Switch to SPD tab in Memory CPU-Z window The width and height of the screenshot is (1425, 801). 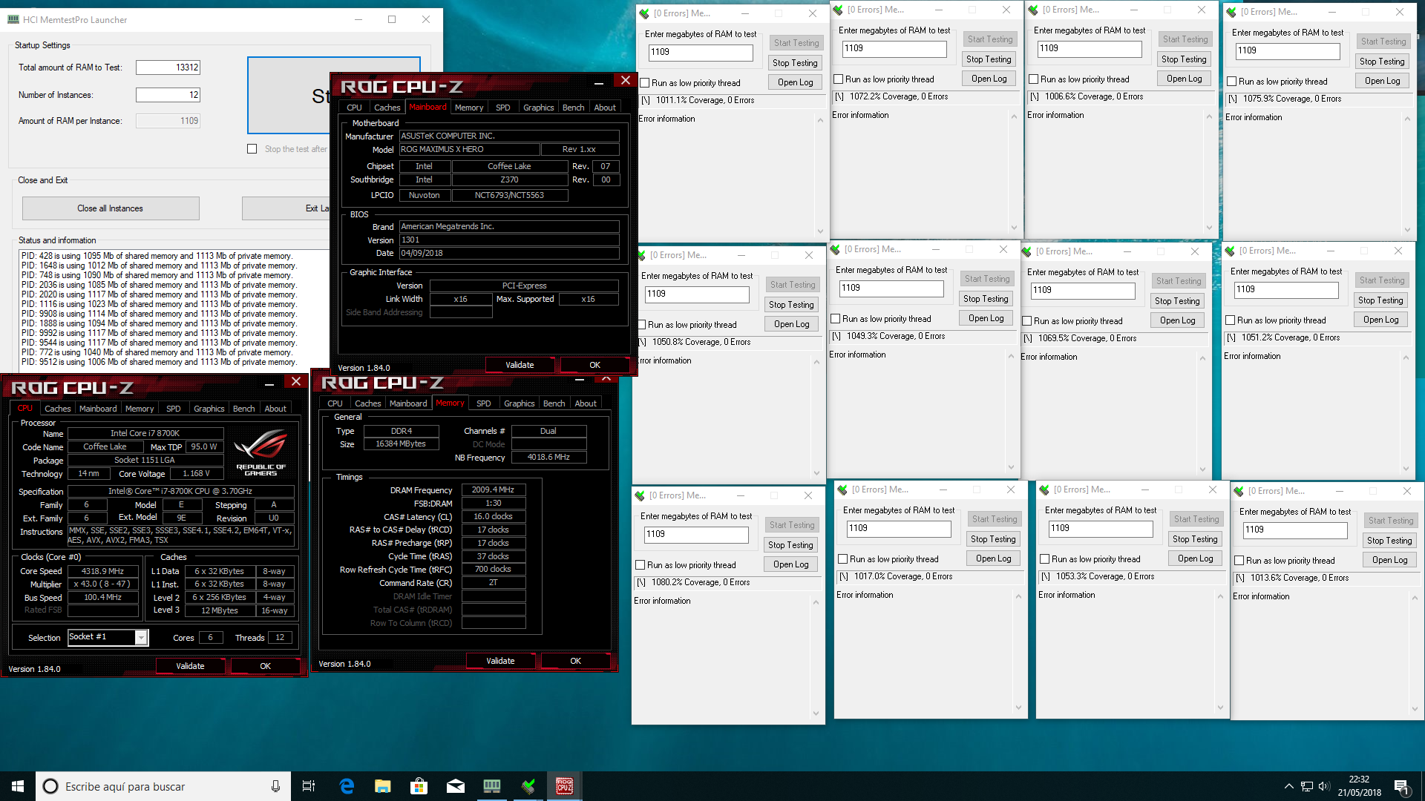coord(483,403)
